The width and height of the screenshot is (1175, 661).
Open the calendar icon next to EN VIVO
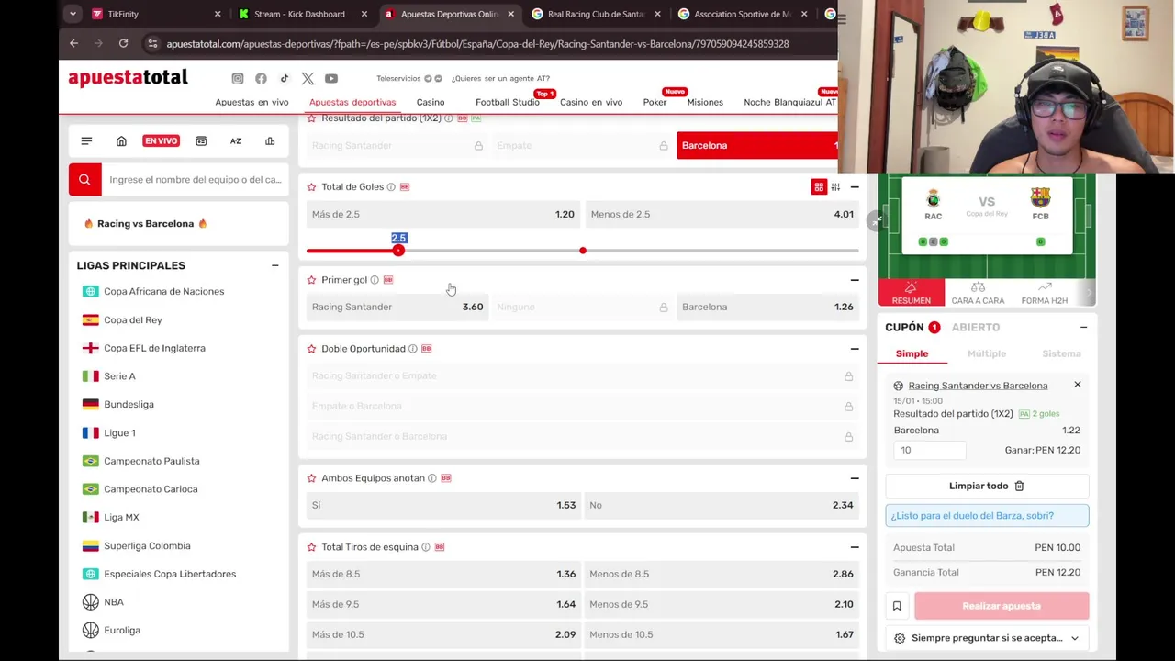(201, 141)
